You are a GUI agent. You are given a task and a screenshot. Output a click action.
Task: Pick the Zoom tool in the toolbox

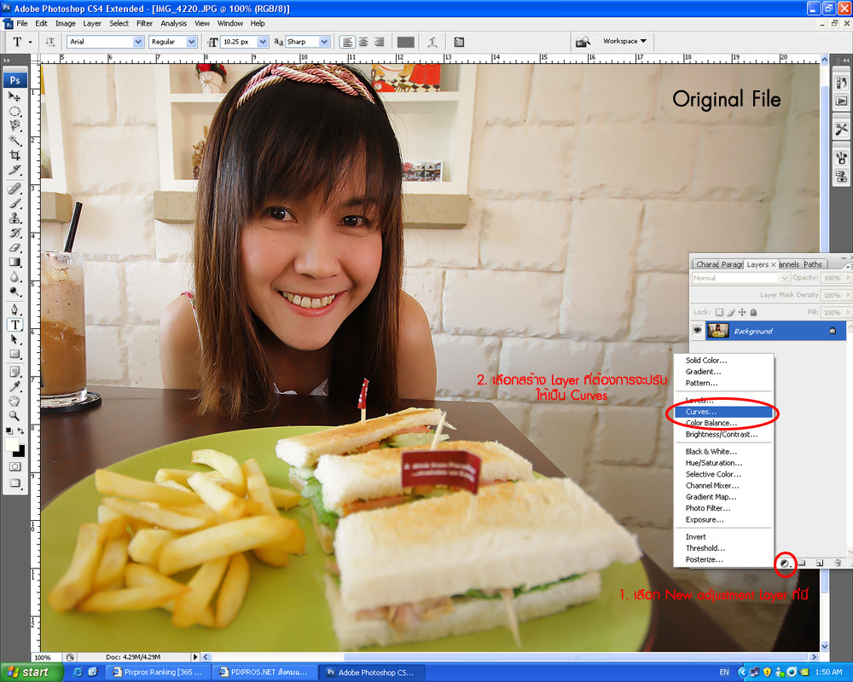(15, 415)
